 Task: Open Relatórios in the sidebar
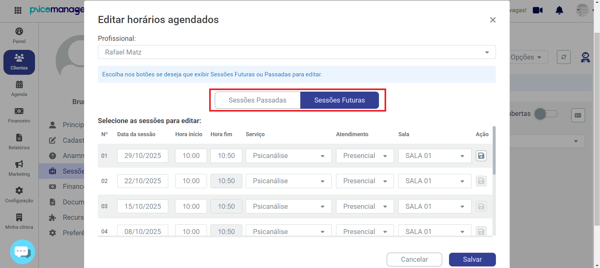19,142
